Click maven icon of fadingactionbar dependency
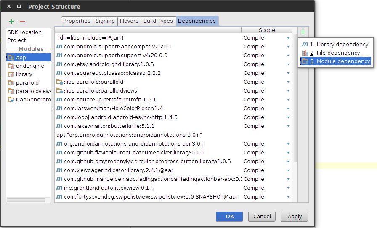The height and width of the screenshot is (228, 377). click(x=59, y=179)
